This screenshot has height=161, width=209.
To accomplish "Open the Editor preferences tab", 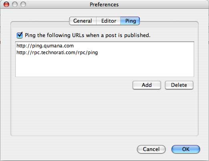I will coord(109,21).
